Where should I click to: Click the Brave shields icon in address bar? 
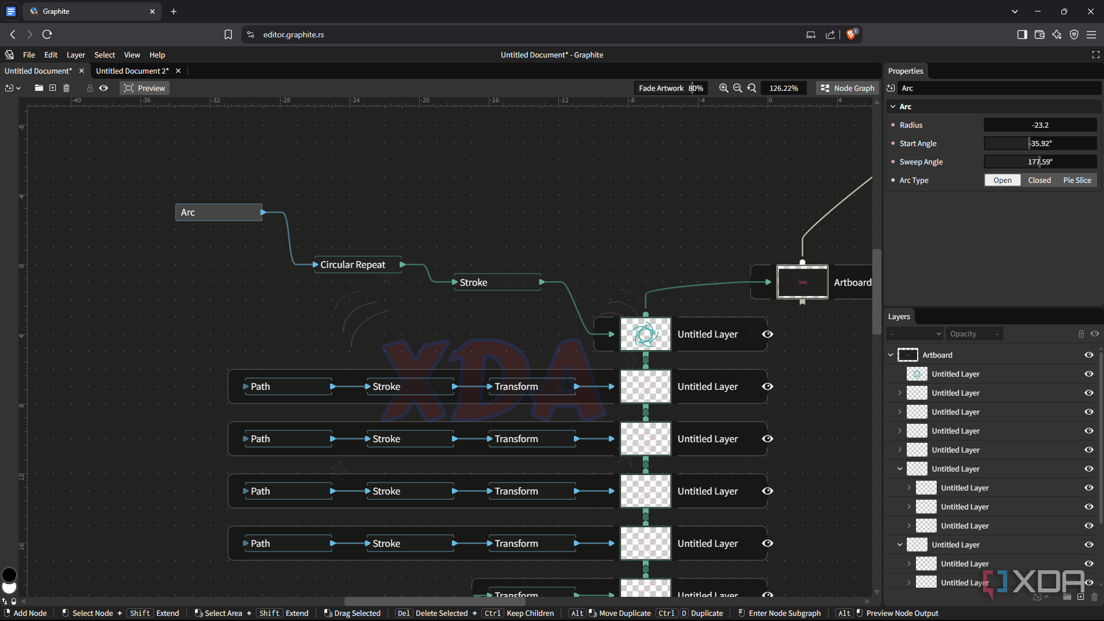[852, 34]
